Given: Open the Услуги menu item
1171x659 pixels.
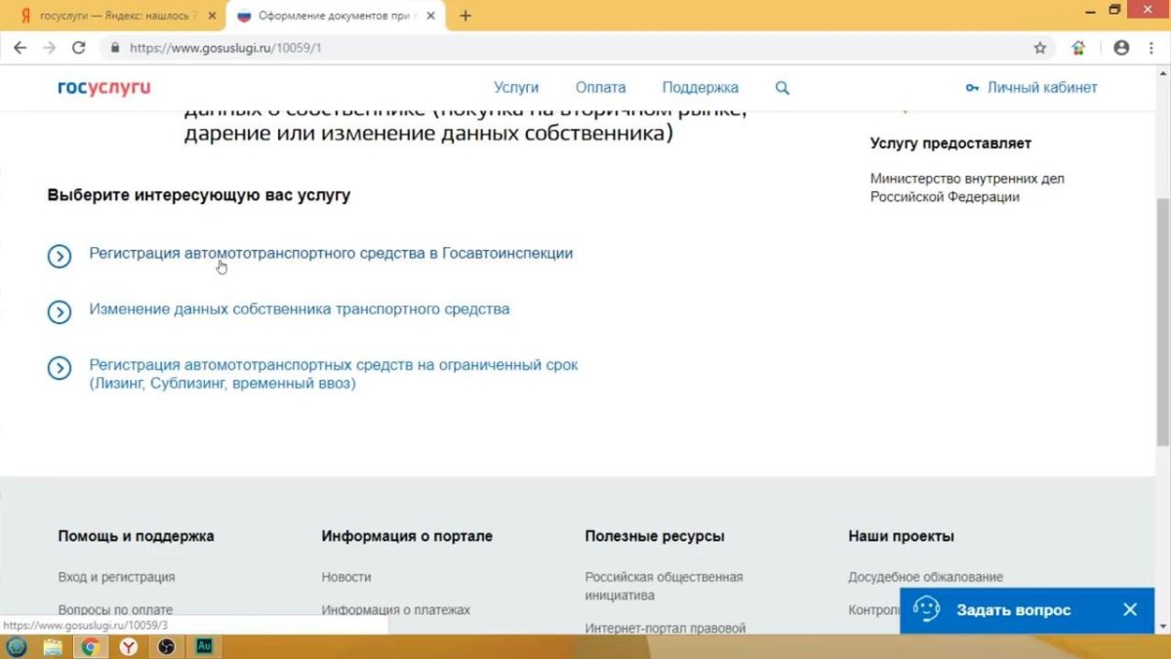Looking at the screenshot, I should click(x=516, y=87).
